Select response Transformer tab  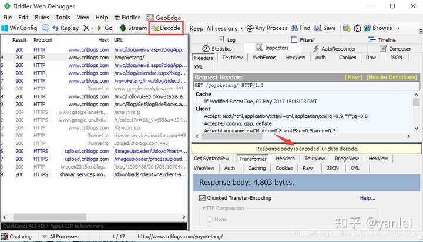pyautogui.click(x=253, y=159)
